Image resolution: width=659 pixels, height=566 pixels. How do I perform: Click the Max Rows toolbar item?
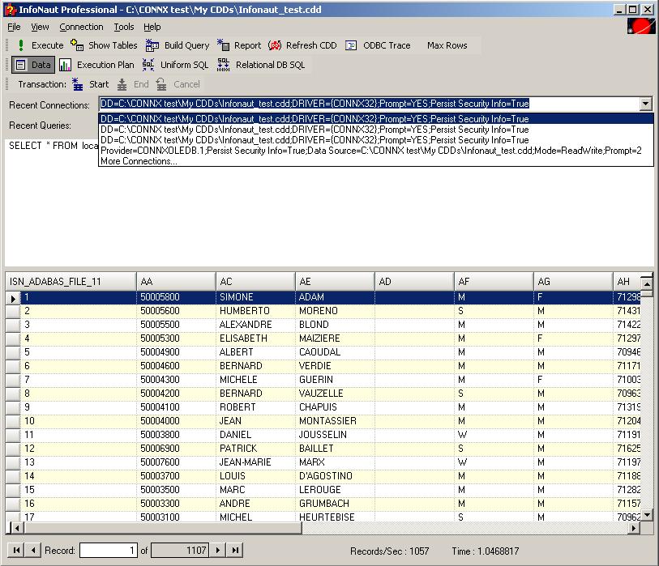(x=447, y=45)
